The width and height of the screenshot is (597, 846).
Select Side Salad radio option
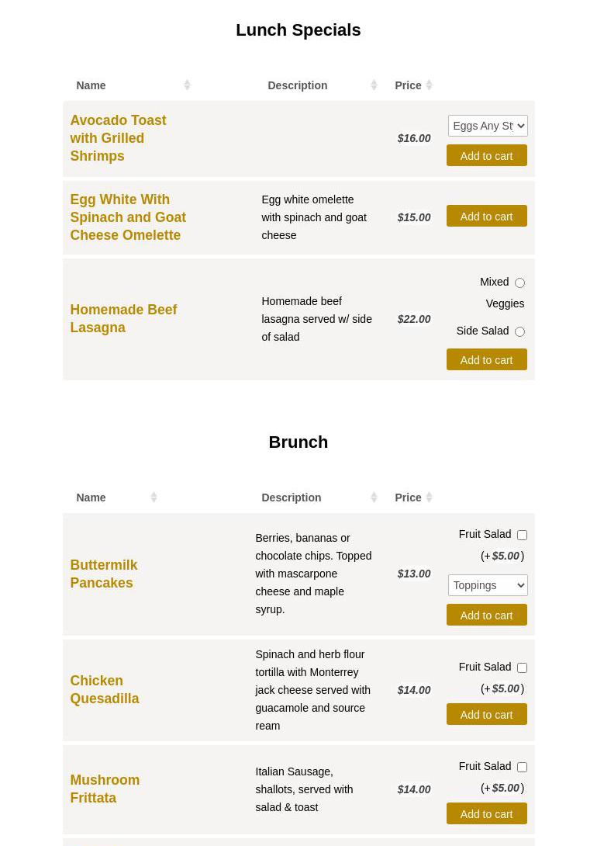tap(519, 332)
